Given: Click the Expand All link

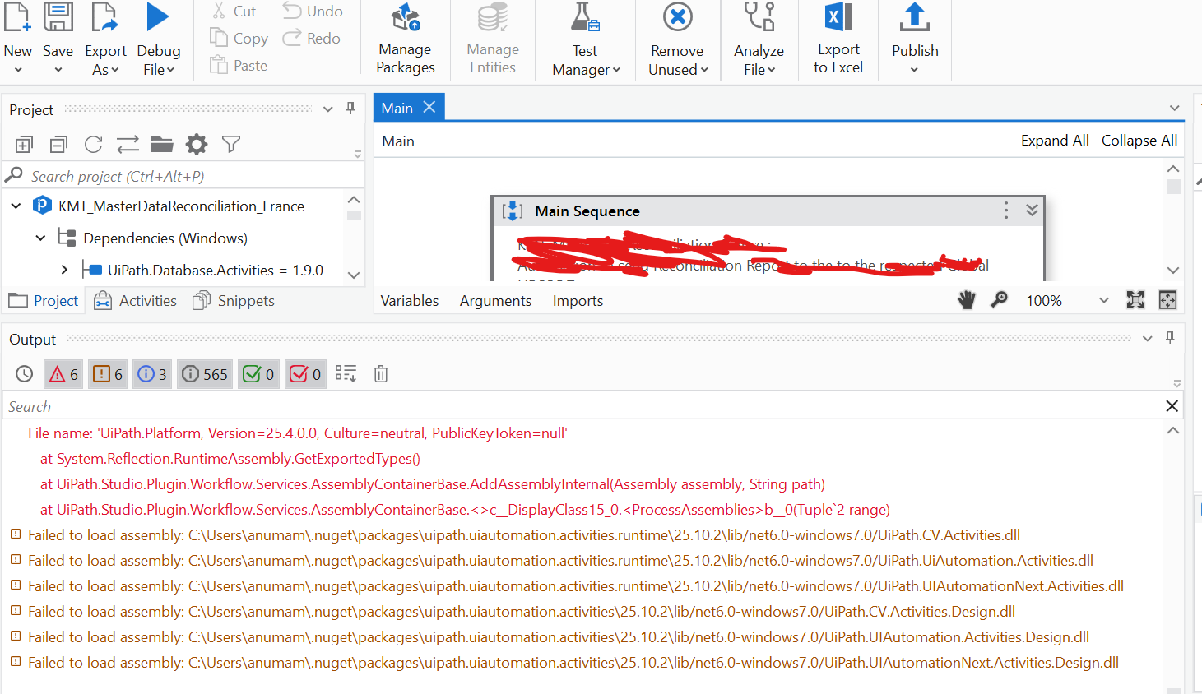Looking at the screenshot, I should click(1054, 140).
